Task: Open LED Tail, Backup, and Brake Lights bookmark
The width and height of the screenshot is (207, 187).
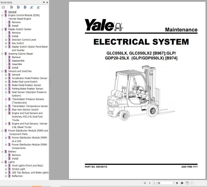Action: (30, 172)
